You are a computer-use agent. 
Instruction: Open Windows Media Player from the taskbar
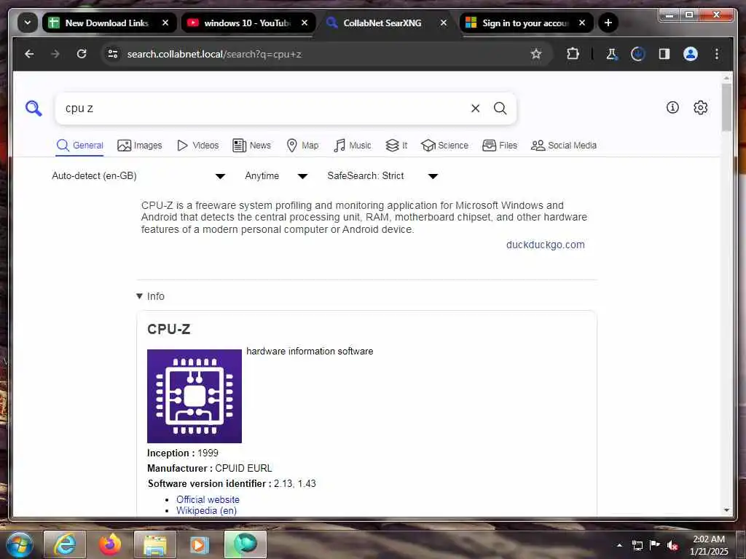tap(200, 544)
